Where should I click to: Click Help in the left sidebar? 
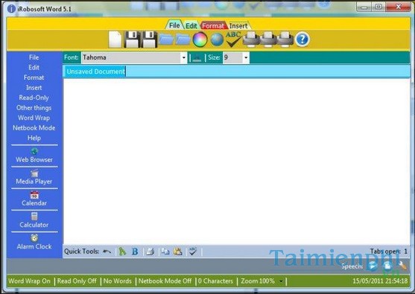[x=34, y=138]
